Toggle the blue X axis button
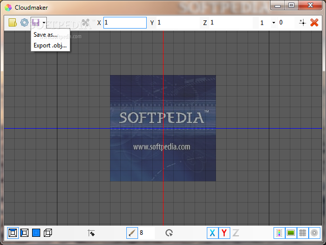 pyautogui.click(x=212, y=233)
